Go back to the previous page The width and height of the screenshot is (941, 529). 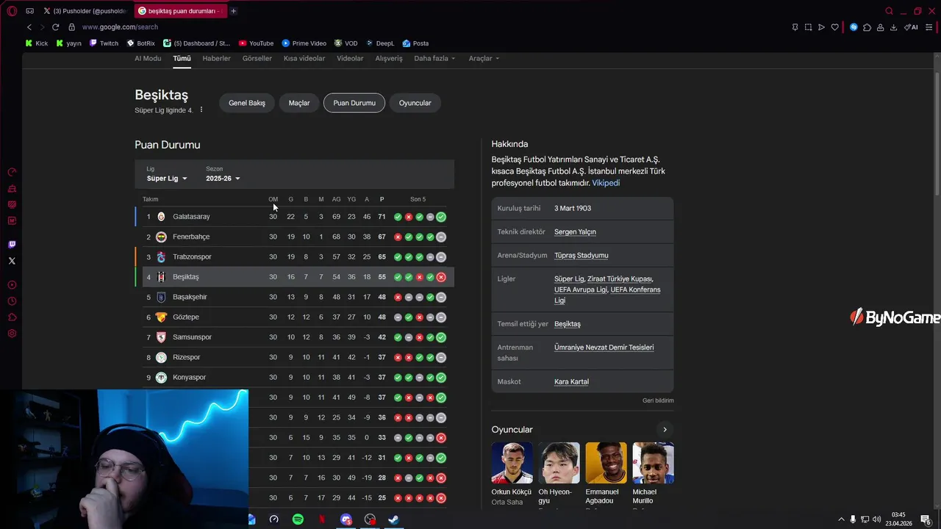click(x=29, y=27)
